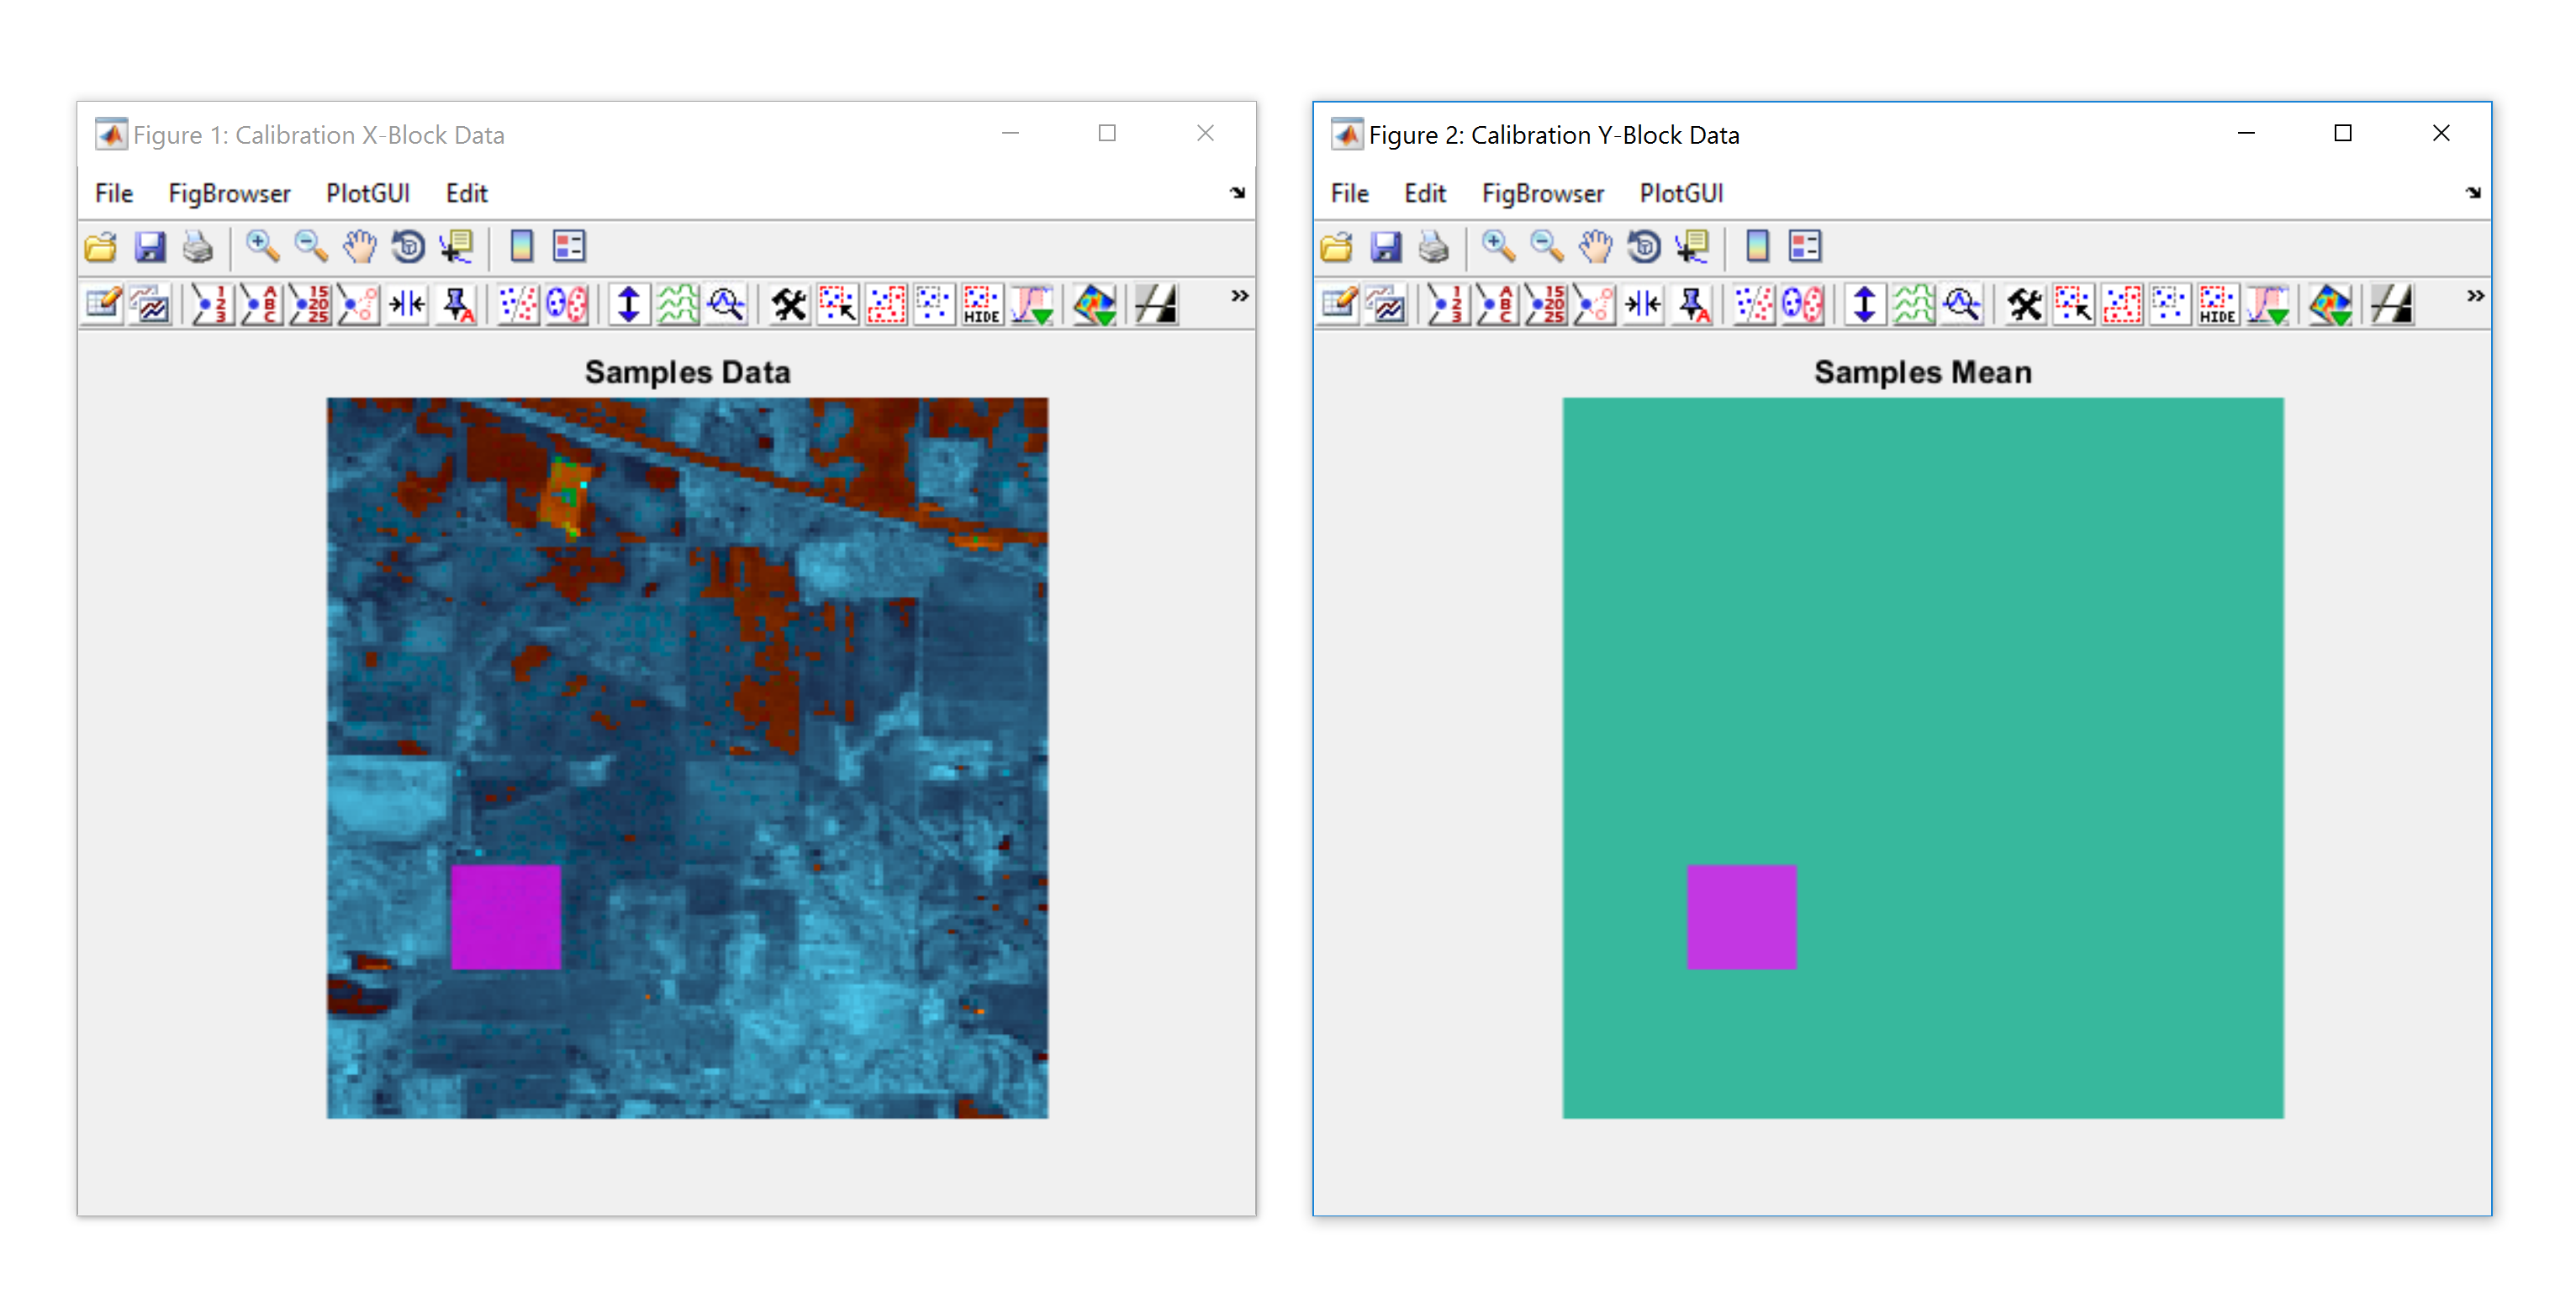
Task: Open Edit menu in Figure 2
Action: coord(1424,193)
